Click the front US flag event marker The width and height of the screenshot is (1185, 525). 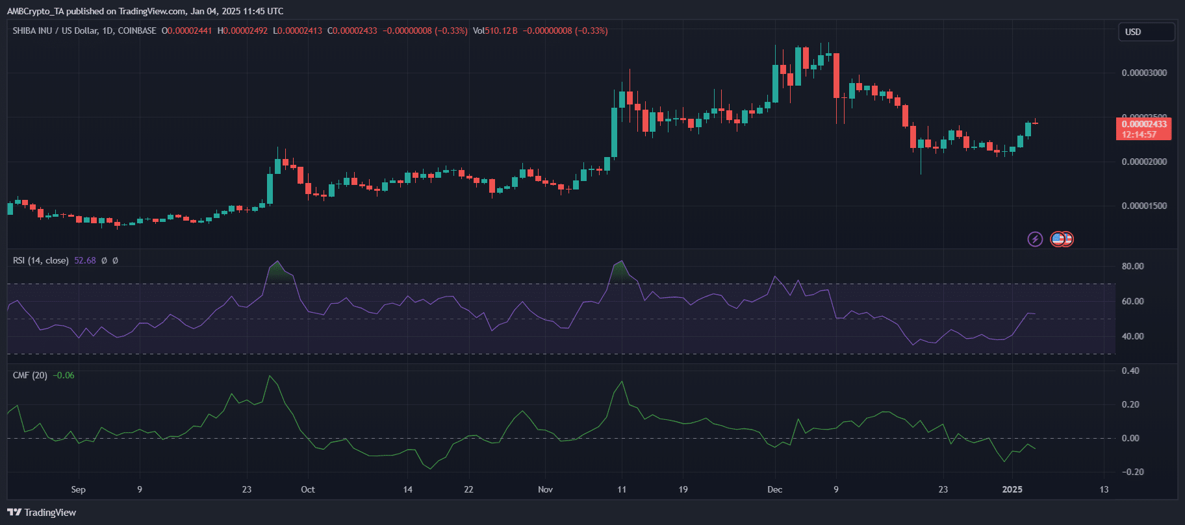tap(1058, 239)
